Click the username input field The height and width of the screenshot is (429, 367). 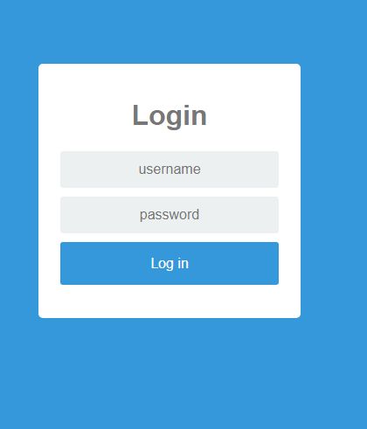tap(170, 170)
